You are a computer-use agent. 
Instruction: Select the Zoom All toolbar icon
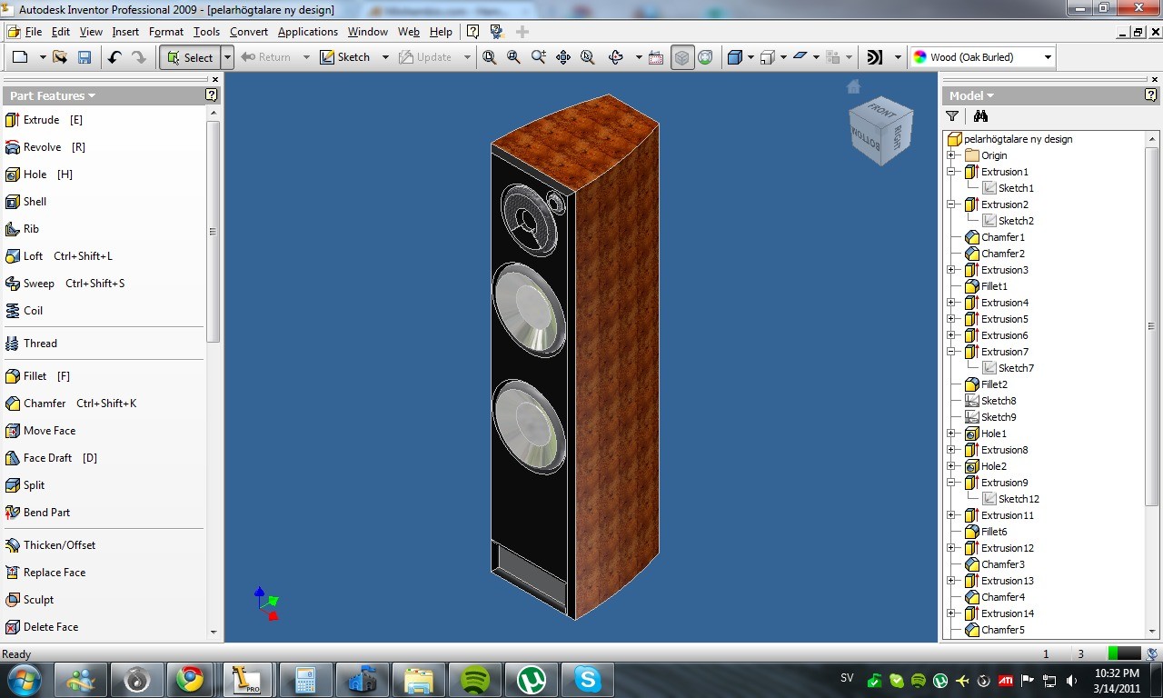490,57
